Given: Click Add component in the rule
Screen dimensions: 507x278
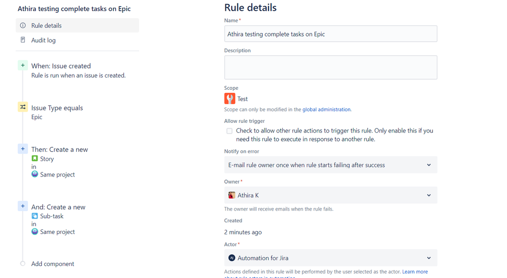Looking at the screenshot, I should coord(53,264).
